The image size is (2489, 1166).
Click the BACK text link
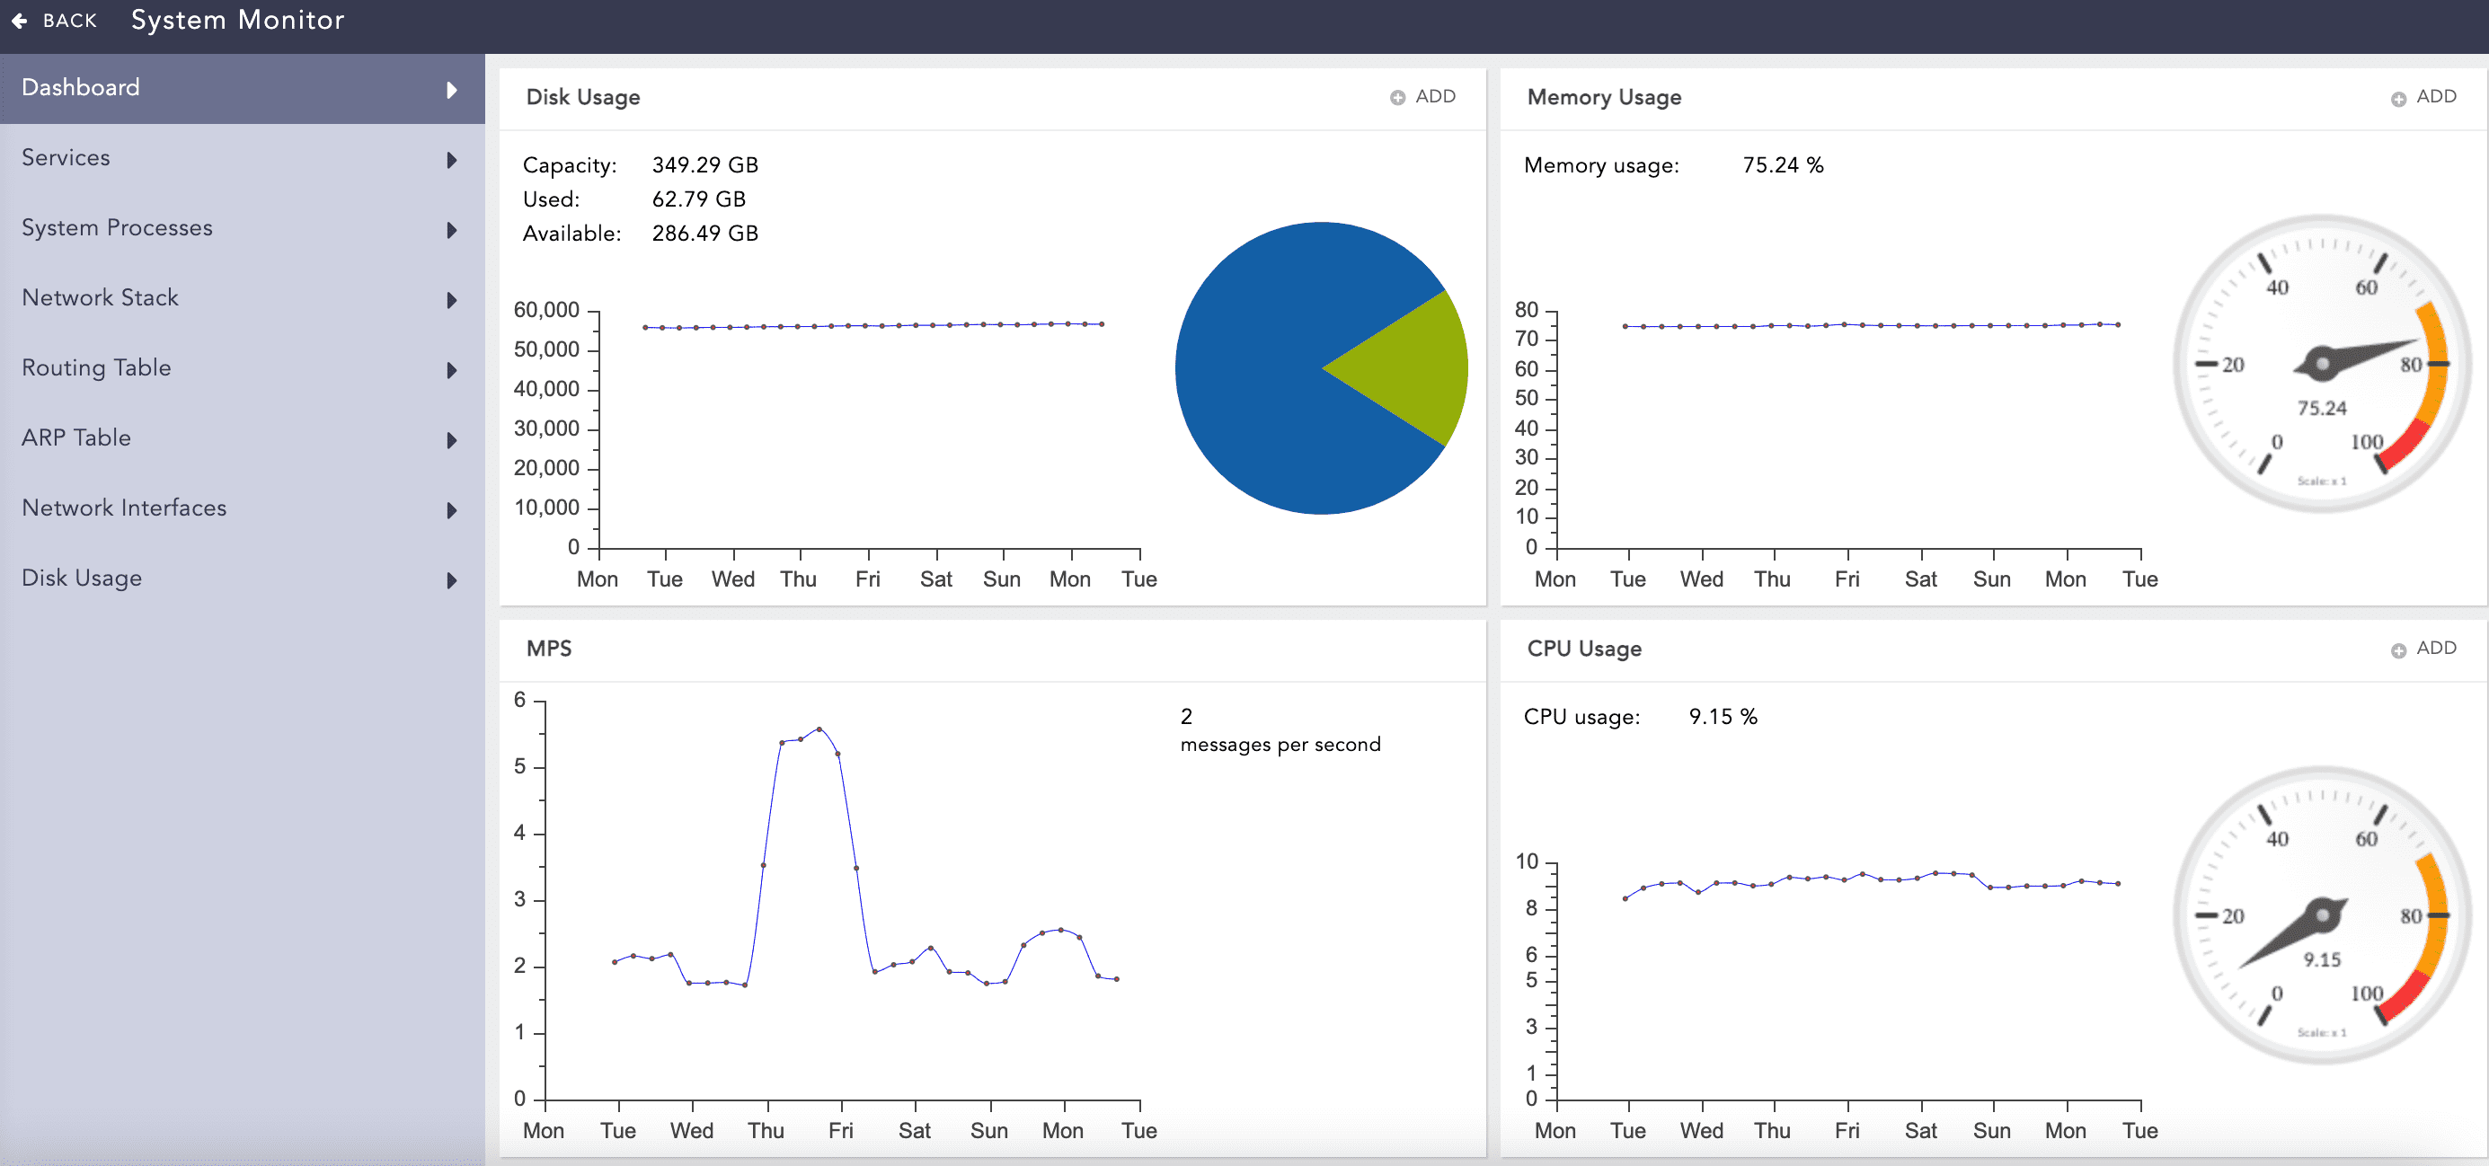click(69, 21)
